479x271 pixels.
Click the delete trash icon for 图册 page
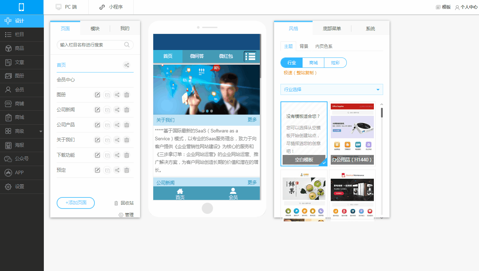pyautogui.click(x=127, y=95)
